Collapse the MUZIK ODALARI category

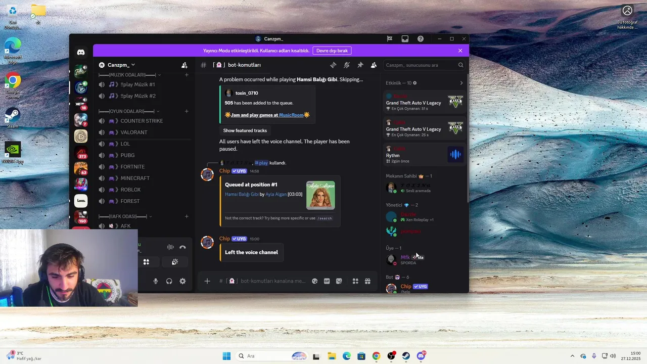pyautogui.click(x=130, y=75)
